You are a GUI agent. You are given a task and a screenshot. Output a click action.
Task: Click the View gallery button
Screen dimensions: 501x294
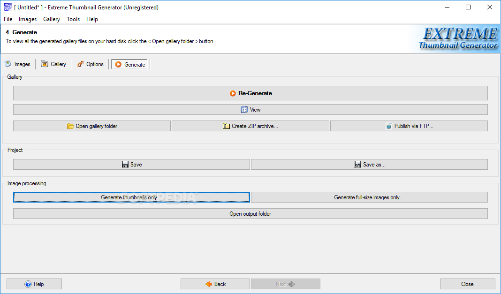coord(250,110)
